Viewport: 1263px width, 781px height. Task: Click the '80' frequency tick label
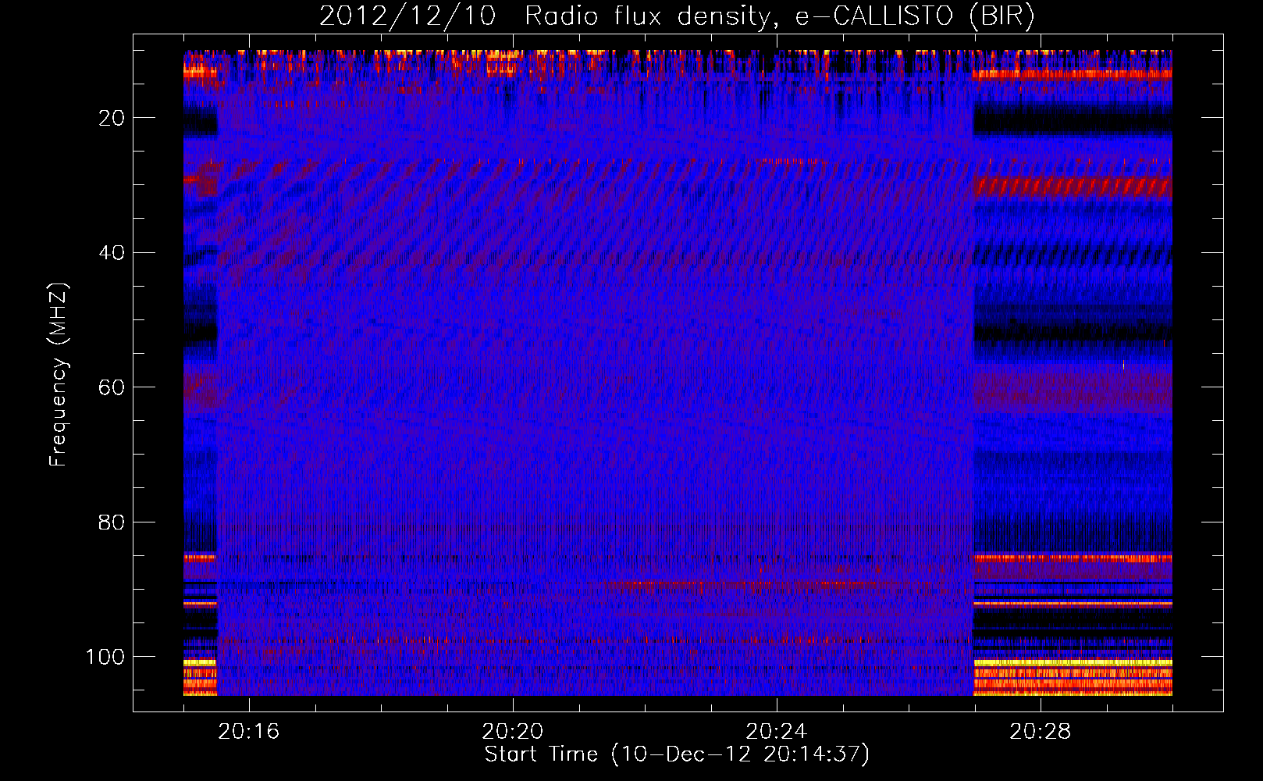click(x=112, y=522)
